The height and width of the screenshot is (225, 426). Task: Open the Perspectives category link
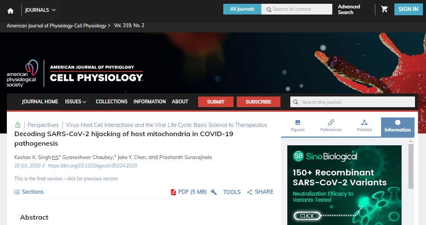43,125
